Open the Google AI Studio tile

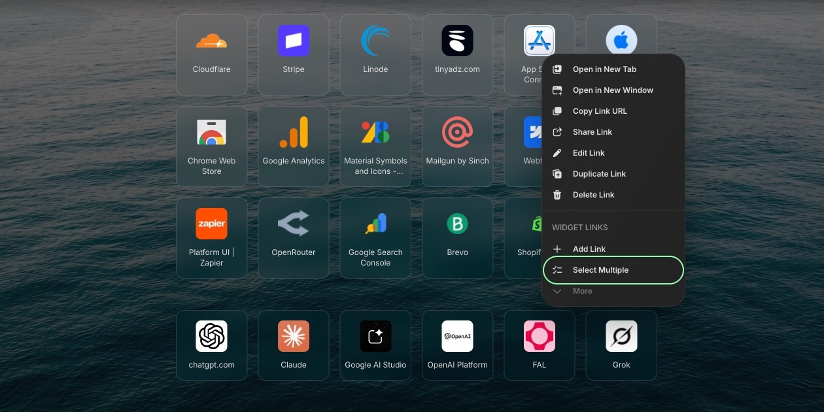pos(375,345)
